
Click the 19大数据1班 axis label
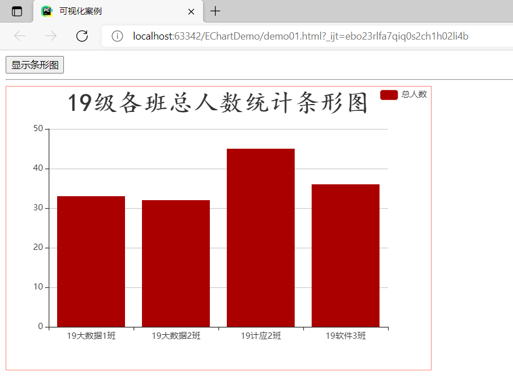(x=91, y=336)
